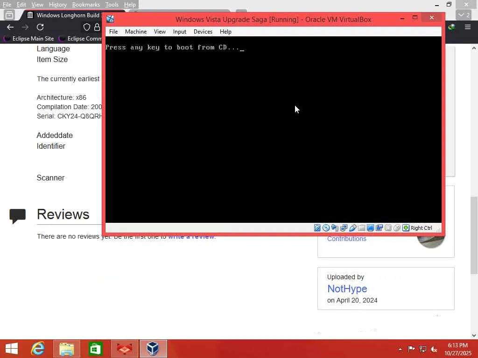Open the Eclipse Community bookmark
Image resolution: width=478 pixels, height=358 pixels.
pyautogui.click(x=80, y=39)
